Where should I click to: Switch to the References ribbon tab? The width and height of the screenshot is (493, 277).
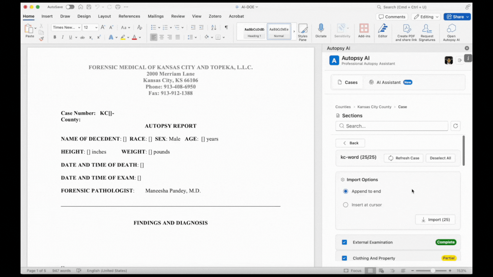[129, 16]
